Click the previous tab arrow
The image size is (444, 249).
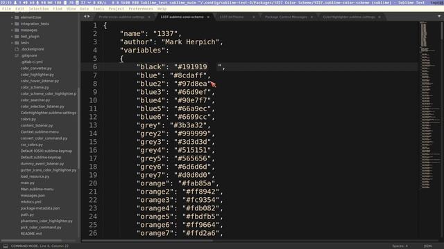(x=85, y=17)
